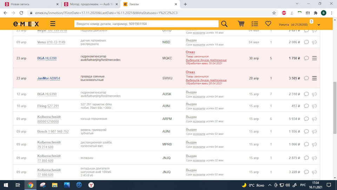Select the 'Заказы' browser tab
Viewport: 337px width, 190px height.
pyautogui.click(x=150, y=4)
